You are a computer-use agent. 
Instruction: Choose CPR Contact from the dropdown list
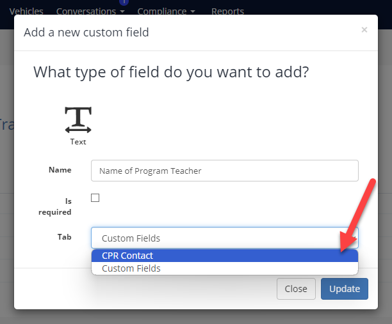(224, 256)
